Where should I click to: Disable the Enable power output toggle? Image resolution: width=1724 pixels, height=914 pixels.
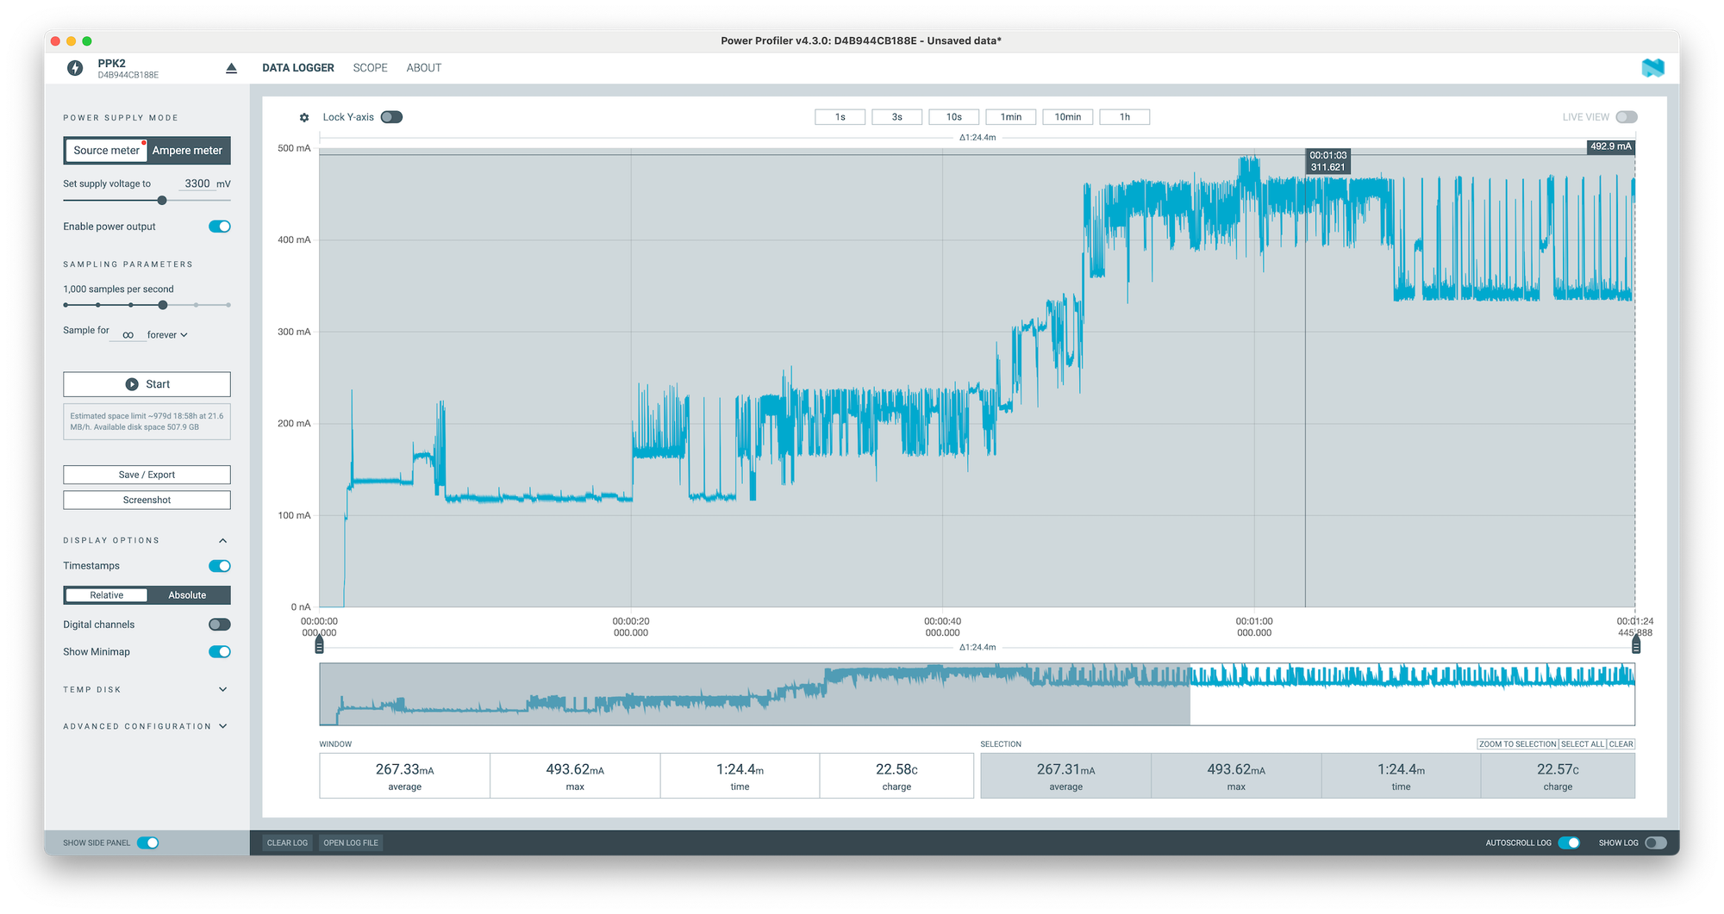click(x=220, y=227)
